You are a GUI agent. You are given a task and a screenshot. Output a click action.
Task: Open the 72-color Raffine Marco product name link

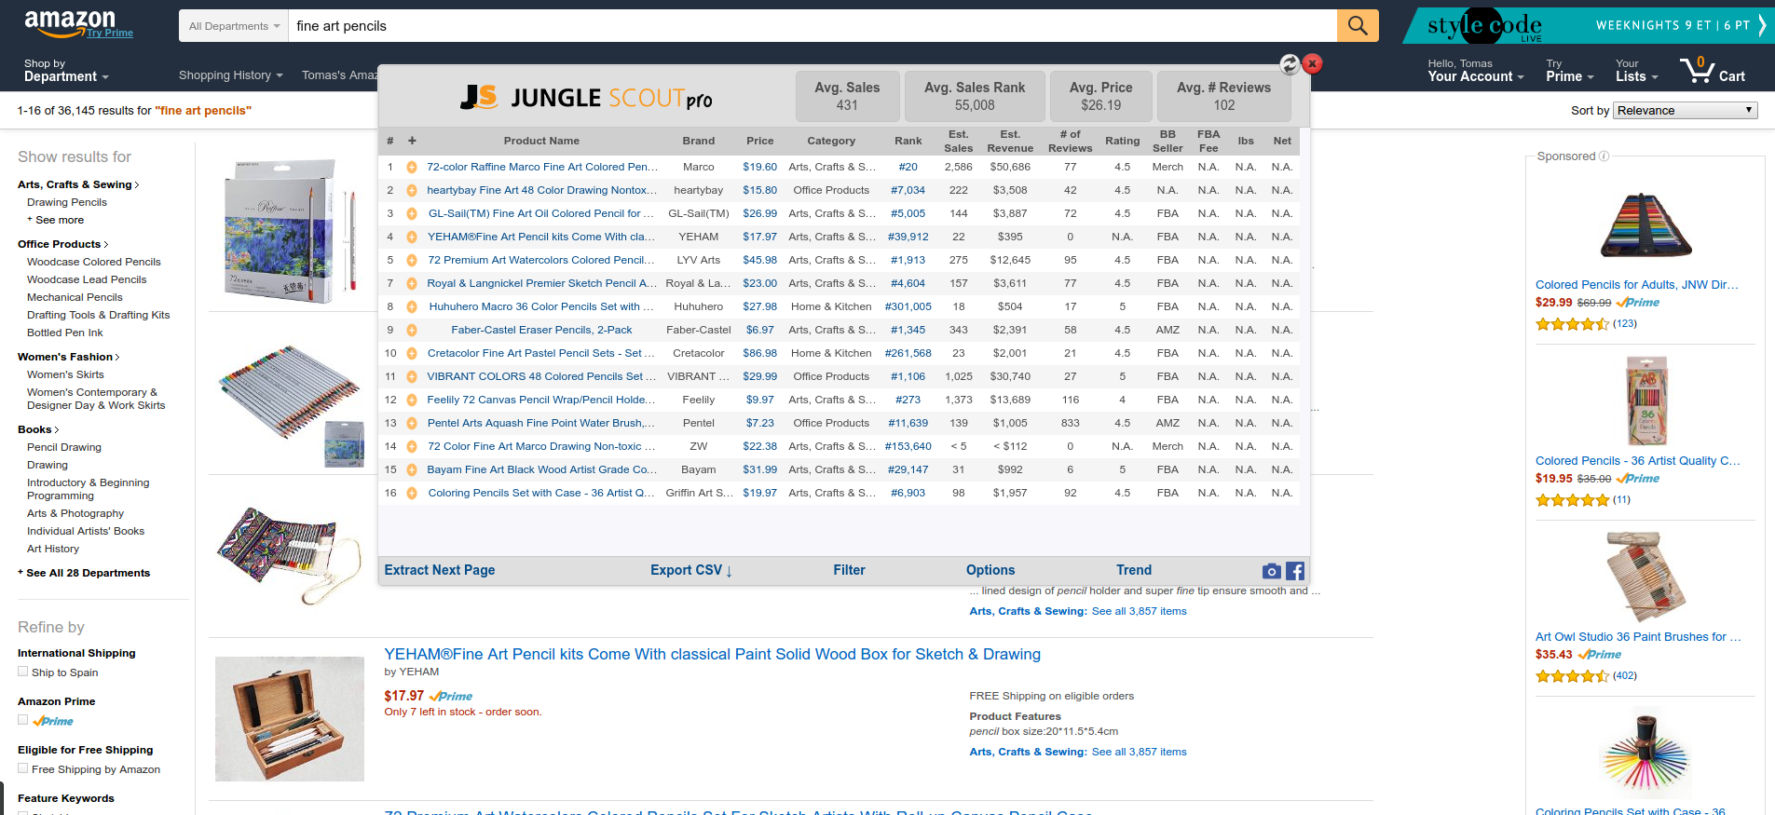pyautogui.click(x=542, y=168)
